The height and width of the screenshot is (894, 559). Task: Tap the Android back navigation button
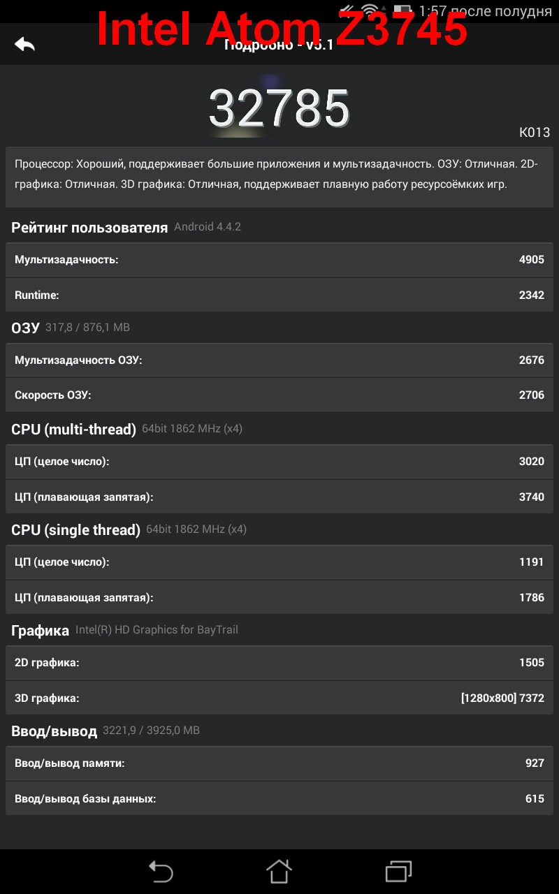[160, 871]
